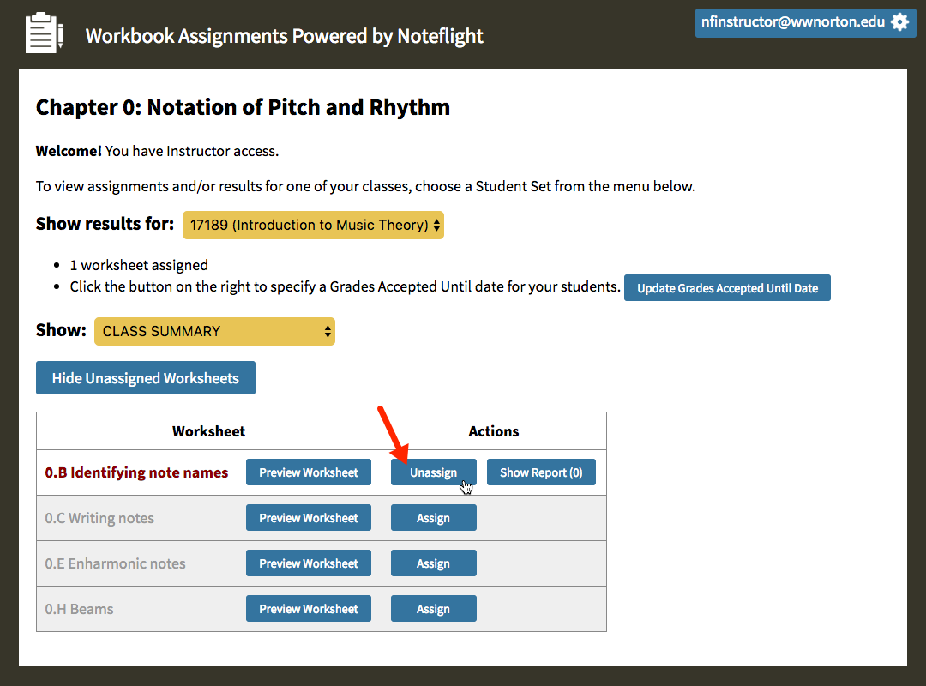Show report for 0.B worksheet

541,472
